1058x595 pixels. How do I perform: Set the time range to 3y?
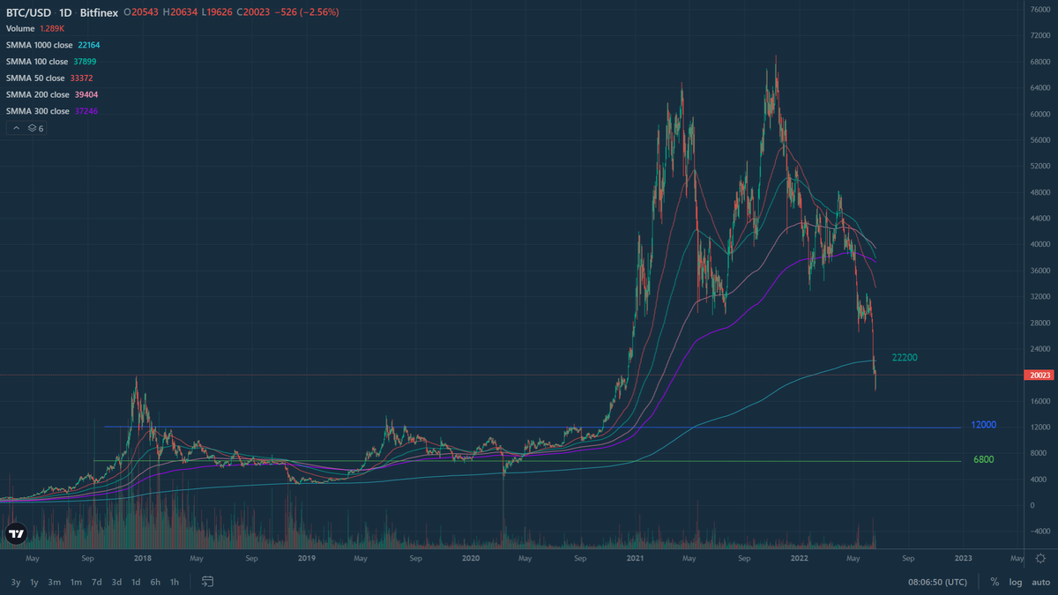pyautogui.click(x=16, y=583)
